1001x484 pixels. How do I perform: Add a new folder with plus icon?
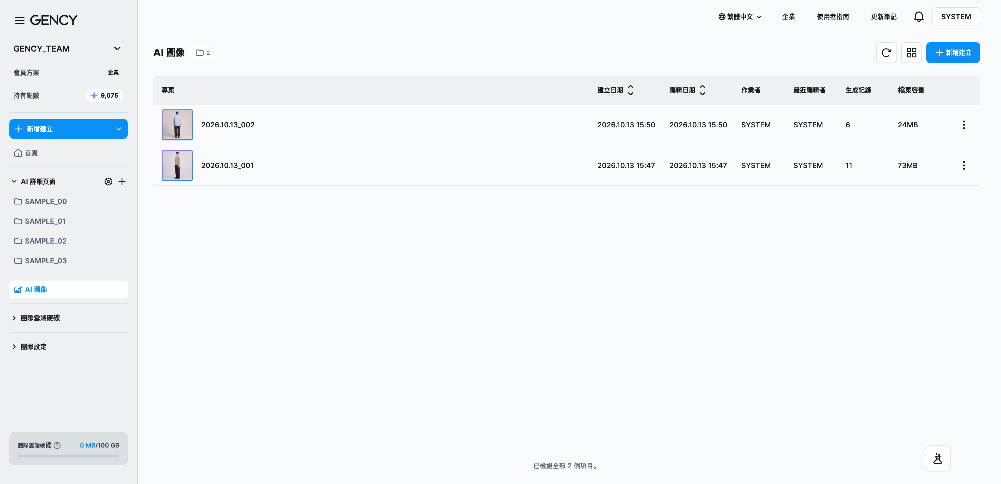click(x=122, y=181)
